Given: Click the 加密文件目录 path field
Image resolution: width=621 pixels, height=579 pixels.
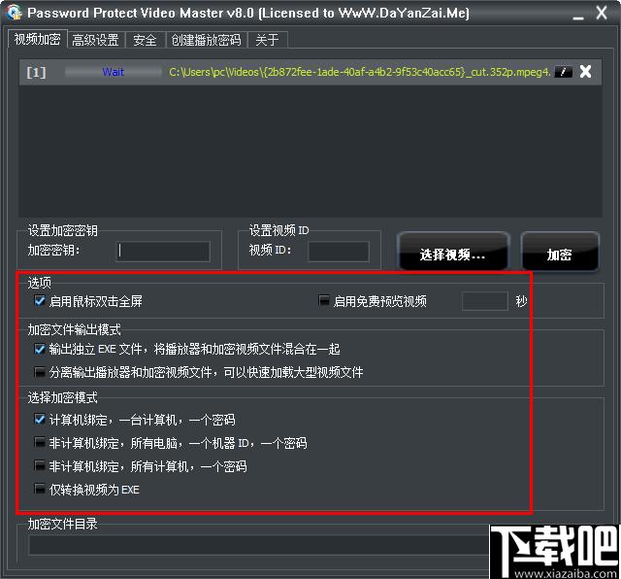Looking at the screenshot, I should click(x=259, y=545).
